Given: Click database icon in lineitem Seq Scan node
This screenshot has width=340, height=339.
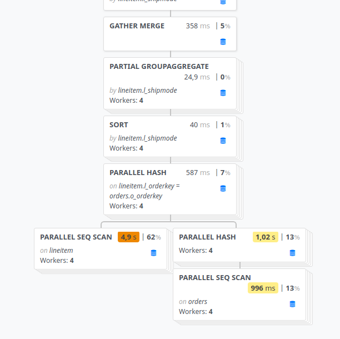Looking at the screenshot, I should point(153,253).
